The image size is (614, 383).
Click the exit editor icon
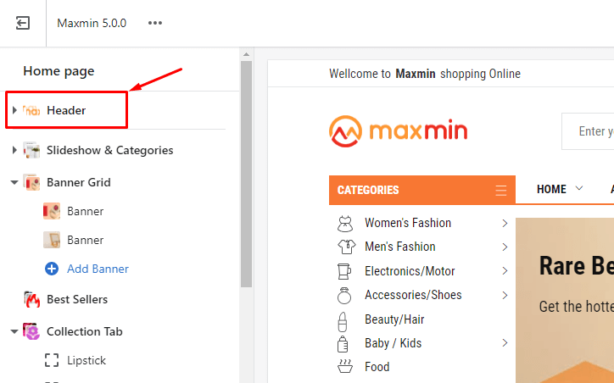click(23, 23)
